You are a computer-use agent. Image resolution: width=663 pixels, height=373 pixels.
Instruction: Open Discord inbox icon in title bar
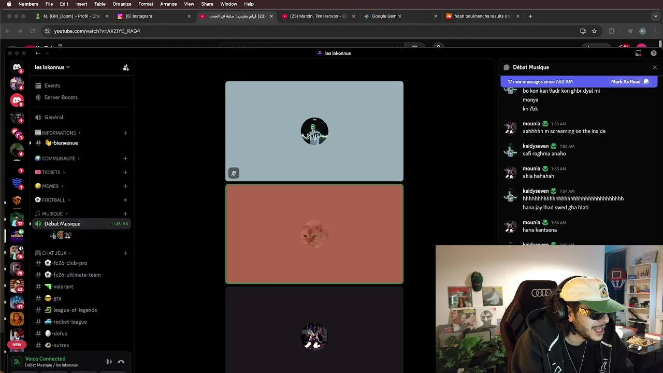coord(638,53)
